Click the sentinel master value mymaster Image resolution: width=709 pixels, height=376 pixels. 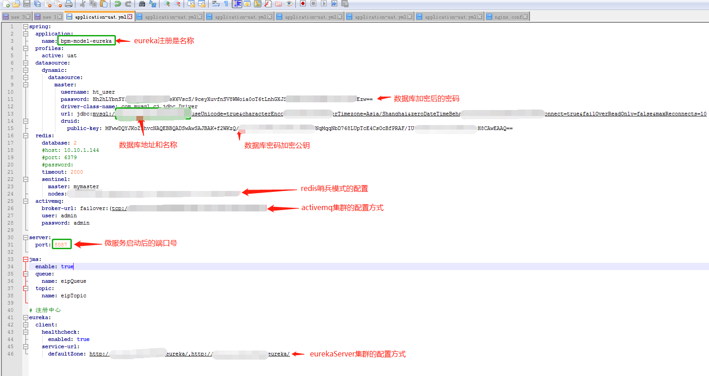click(x=86, y=187)
